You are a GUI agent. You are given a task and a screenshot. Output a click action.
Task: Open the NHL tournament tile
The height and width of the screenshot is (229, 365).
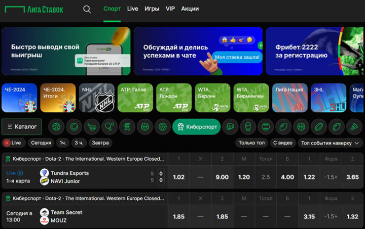point(97,98)
